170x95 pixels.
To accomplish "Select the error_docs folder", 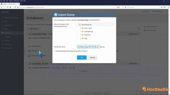I will 88,28.
